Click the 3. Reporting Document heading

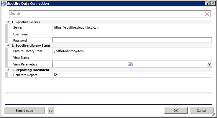tap(30, 70)
